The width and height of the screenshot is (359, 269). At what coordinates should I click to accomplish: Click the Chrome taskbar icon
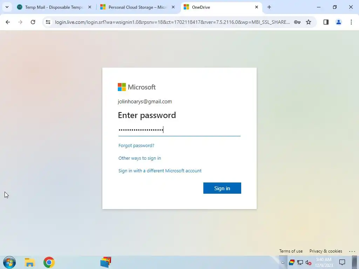coord(49,262)
